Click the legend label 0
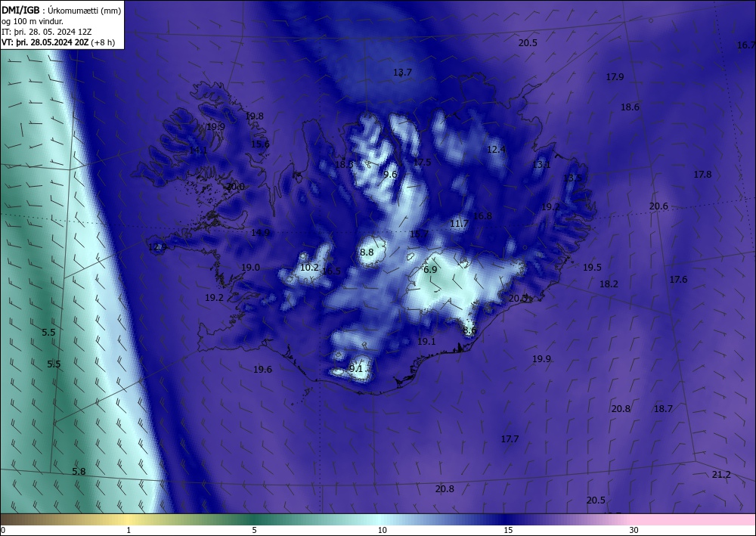 (x=3, y=531)
